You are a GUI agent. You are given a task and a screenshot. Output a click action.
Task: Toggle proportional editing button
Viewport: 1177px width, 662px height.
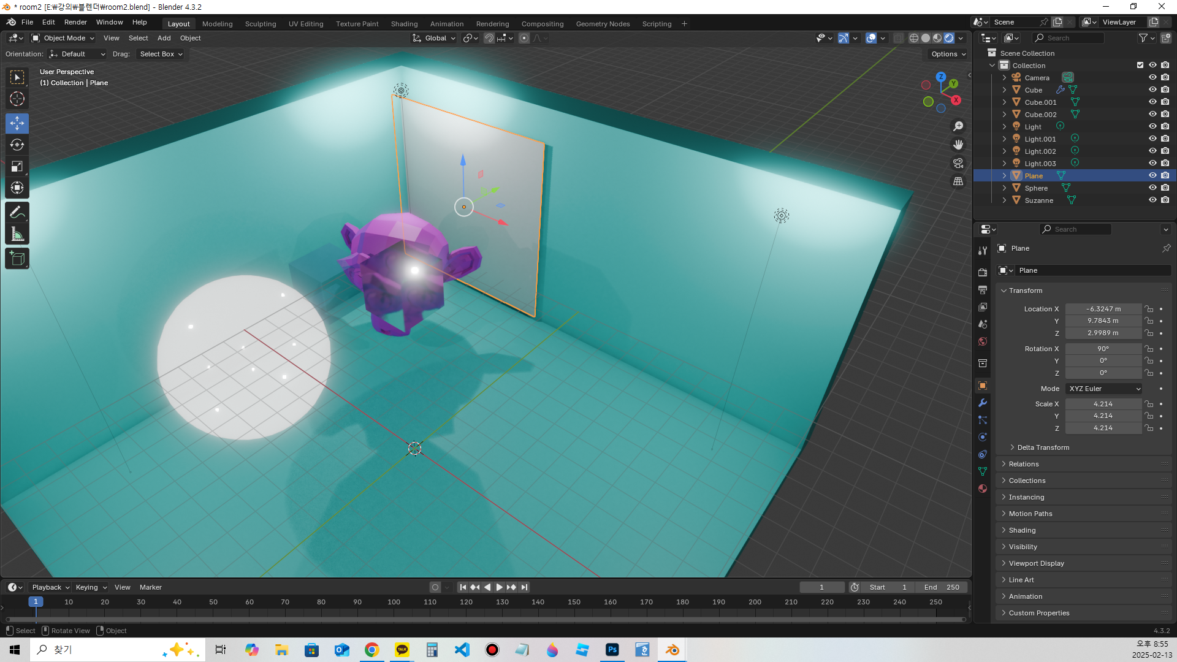click(x=524, y=38)
